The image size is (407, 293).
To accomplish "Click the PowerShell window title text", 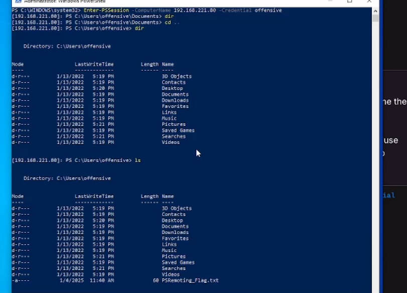I will tap(65, 2).
